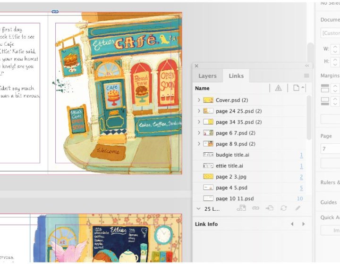Collapse the Link Info section chevron

coord(198,208)
